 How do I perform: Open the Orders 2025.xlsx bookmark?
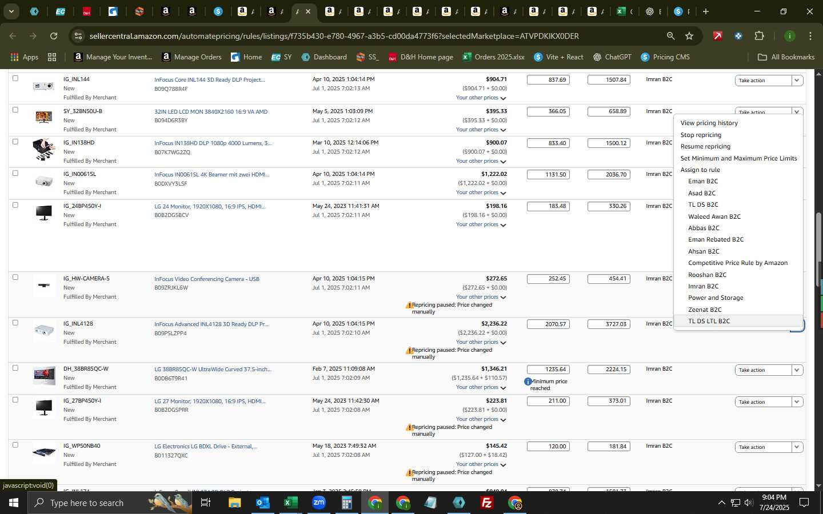coord(493,57)
